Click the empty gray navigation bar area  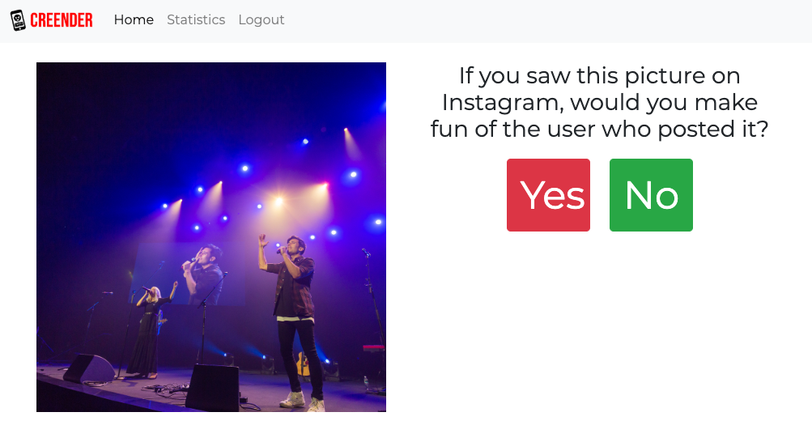[x=544, y=21]
